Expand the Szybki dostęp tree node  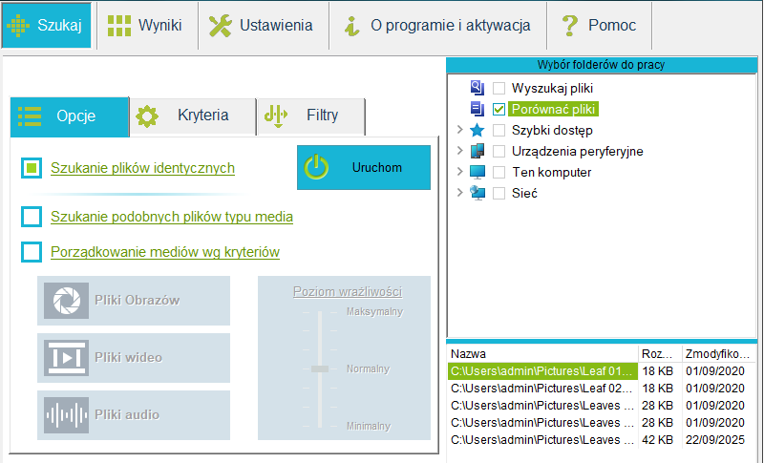pyautogui.click(x=459, y=130)
